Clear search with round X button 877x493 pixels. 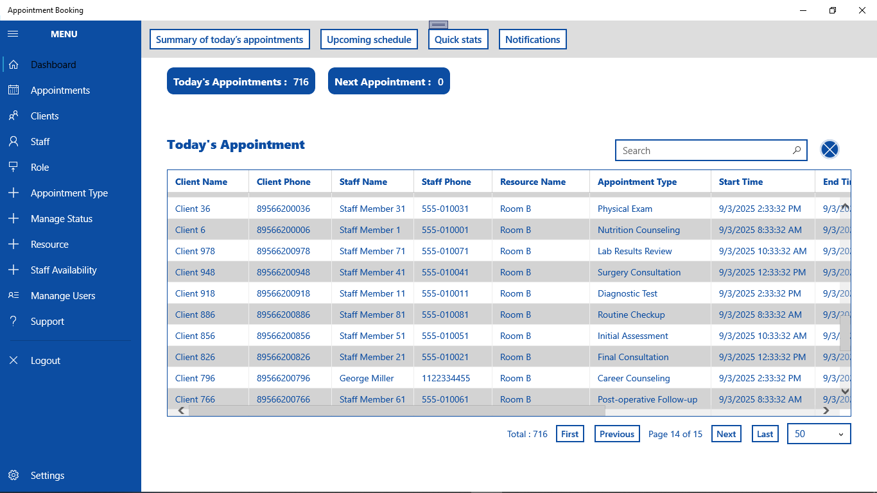point(829,150)
